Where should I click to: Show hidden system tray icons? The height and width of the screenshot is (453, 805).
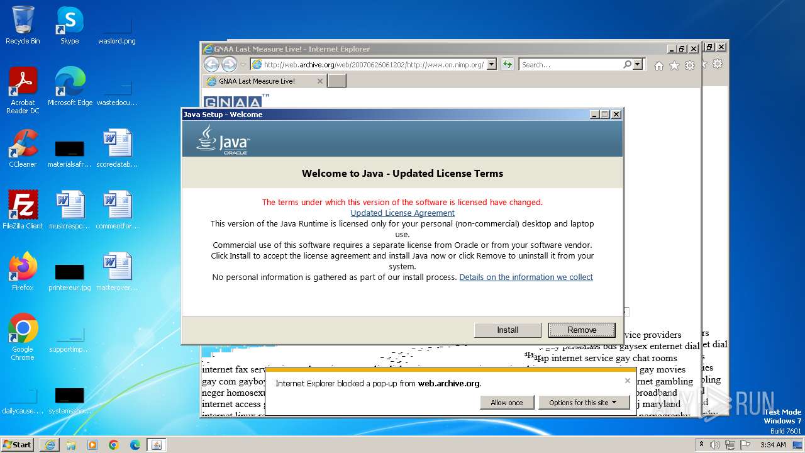tap(702, 445)
